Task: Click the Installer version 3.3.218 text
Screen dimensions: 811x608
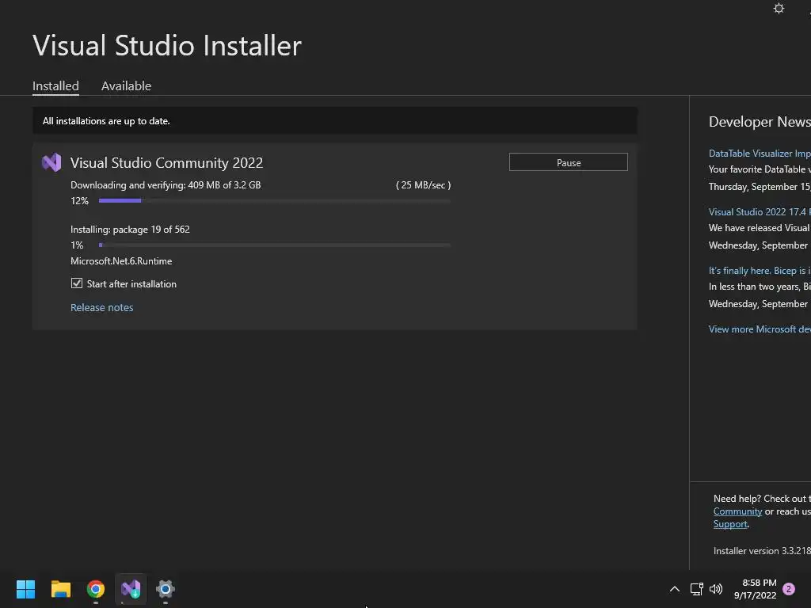Action: point(762,551)
